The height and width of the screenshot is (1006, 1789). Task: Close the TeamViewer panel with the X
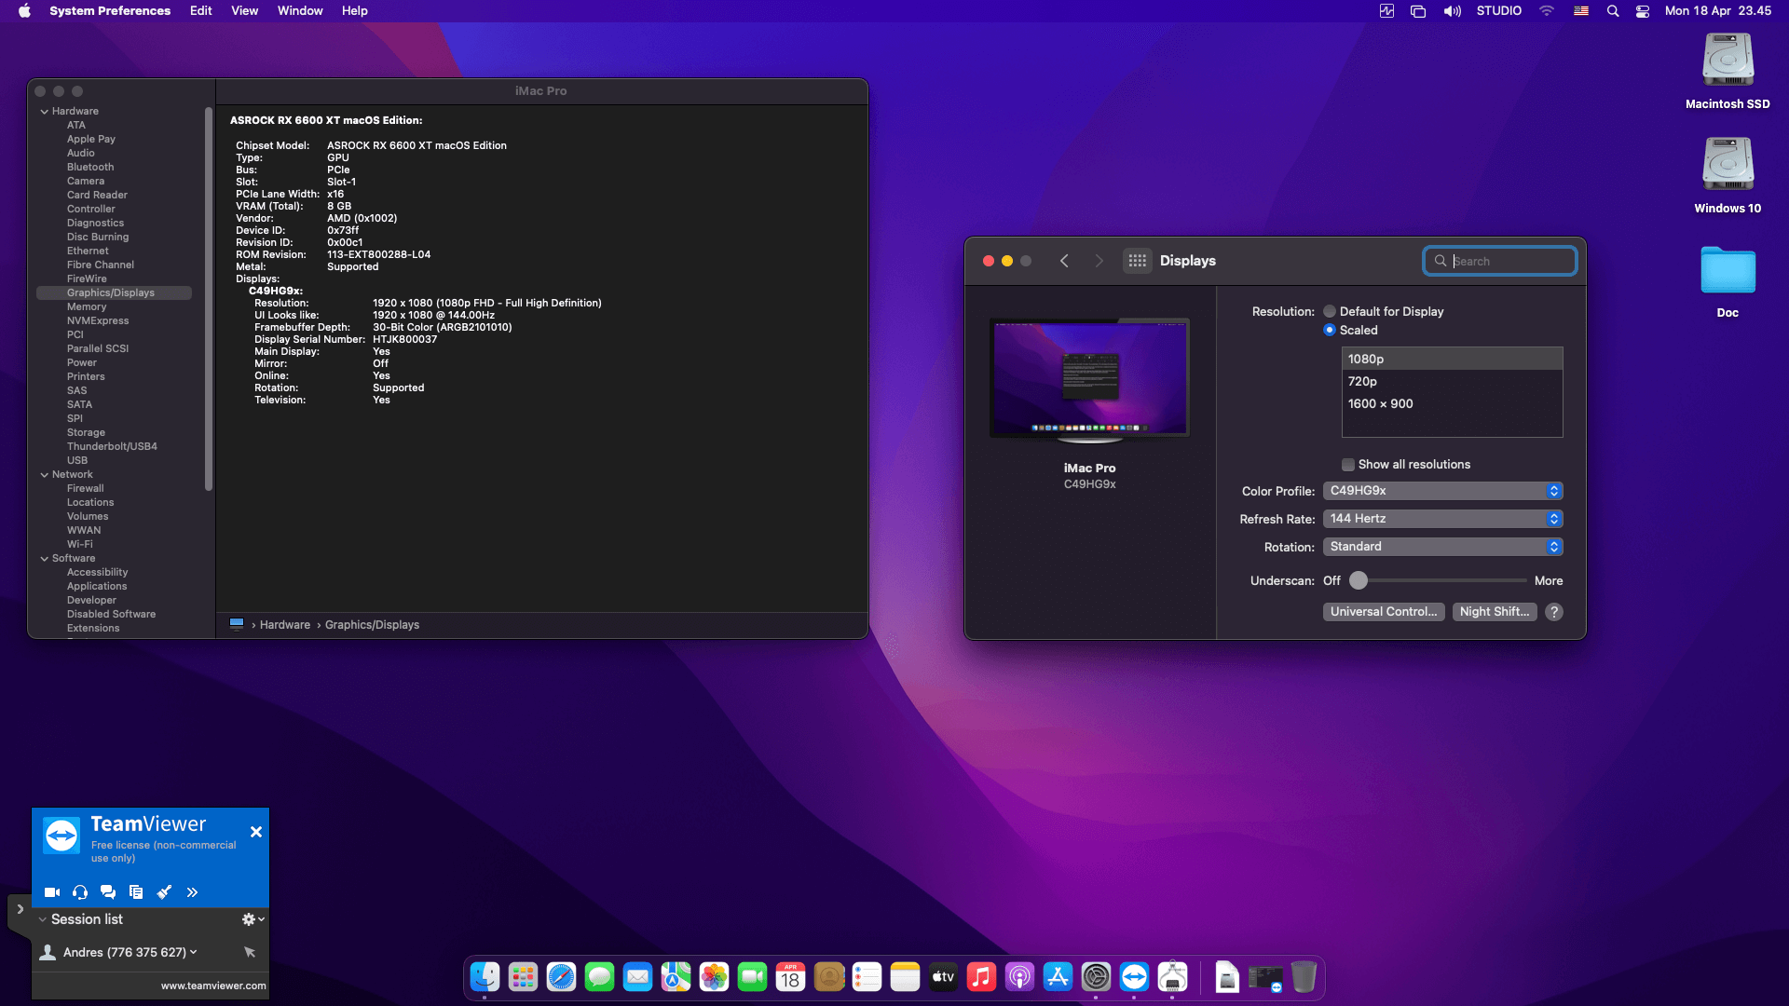pos(256,832)
